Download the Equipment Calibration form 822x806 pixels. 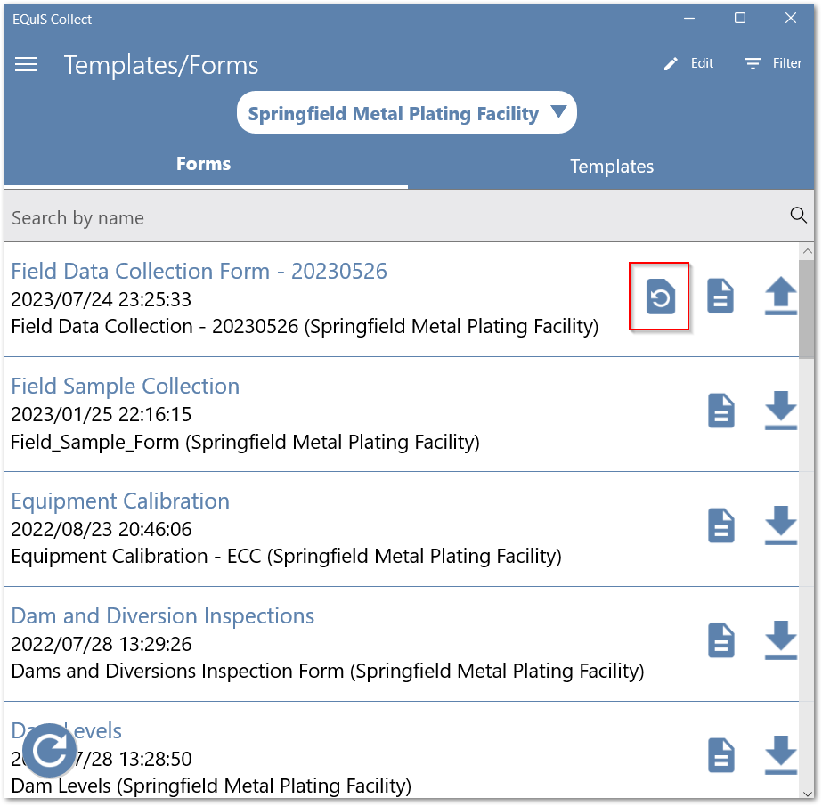780,525
